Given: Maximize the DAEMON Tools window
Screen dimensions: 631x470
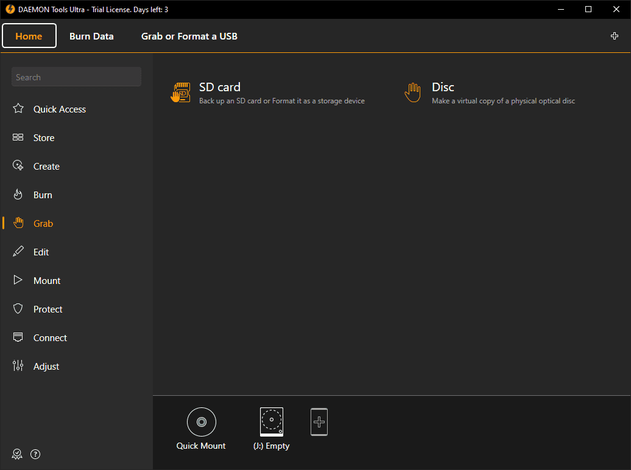Looking at the screenshot, I should [x=588, y=9].
